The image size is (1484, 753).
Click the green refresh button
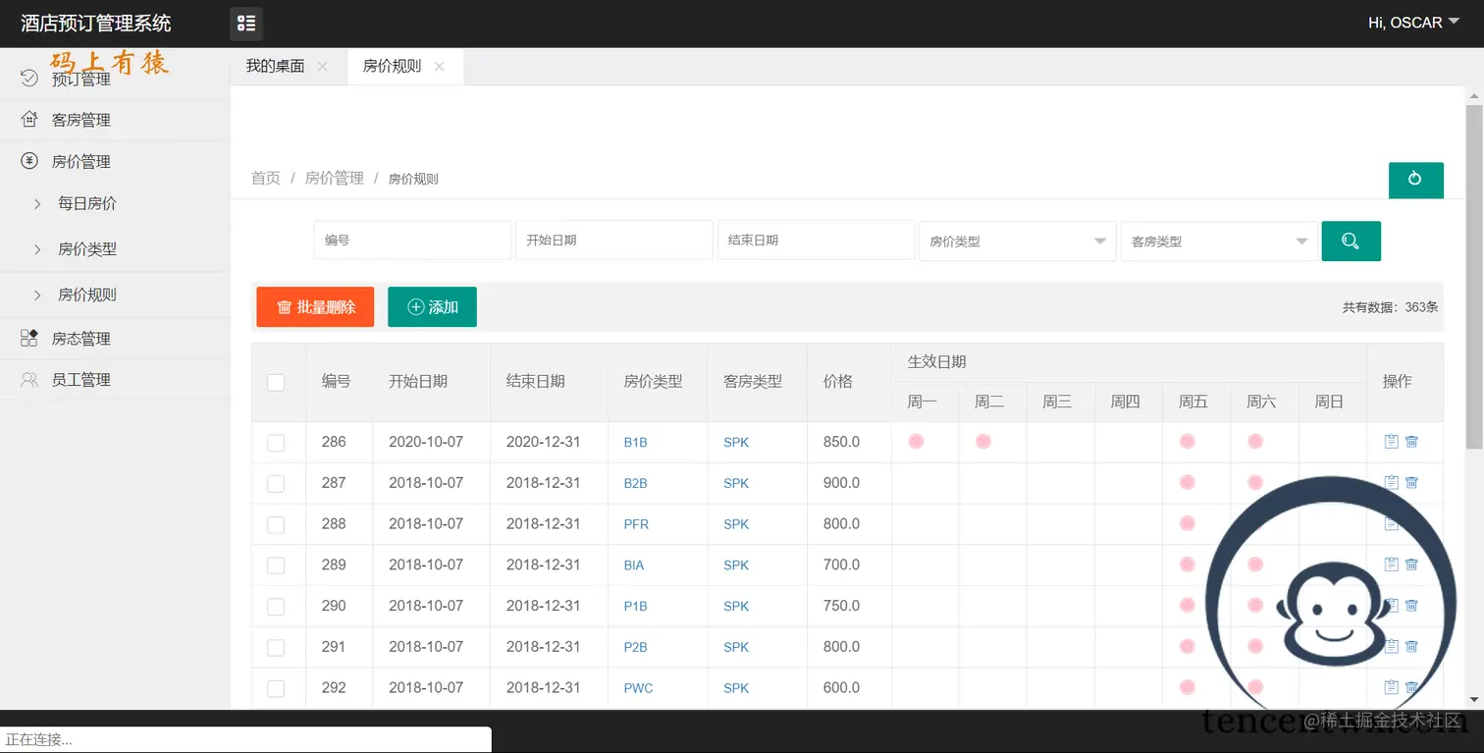coord(1415,180)
